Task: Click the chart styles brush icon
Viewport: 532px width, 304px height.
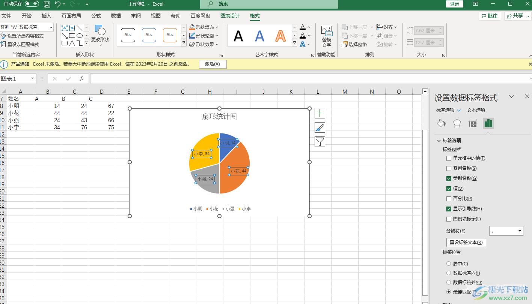Action: (320, 127)
